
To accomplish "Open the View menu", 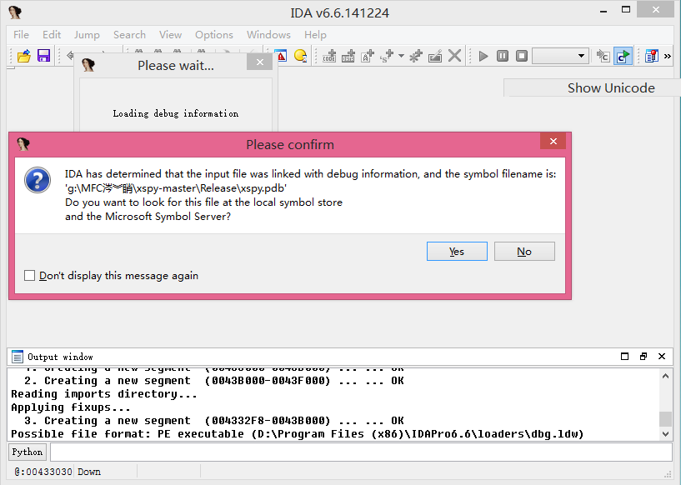I will (x=170, y=35).
